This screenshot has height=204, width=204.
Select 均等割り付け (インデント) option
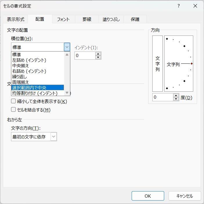tap(37, 93)
